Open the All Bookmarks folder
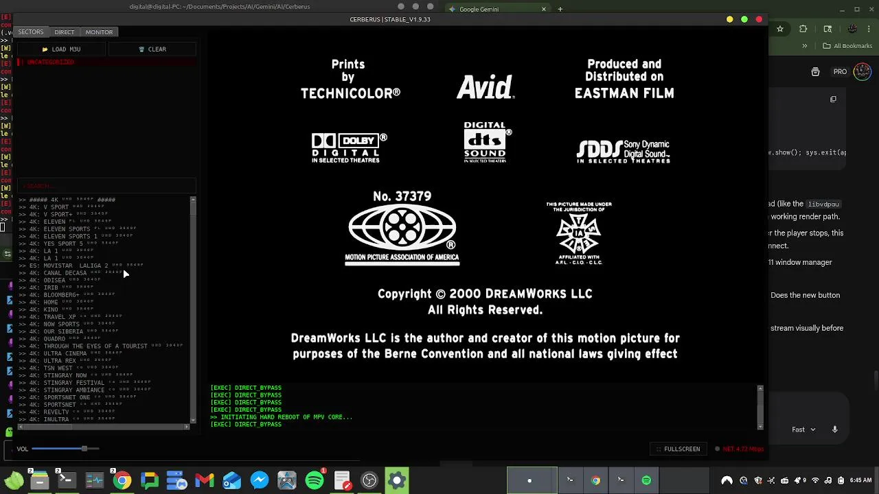The image size is (879, 494). 847,46
